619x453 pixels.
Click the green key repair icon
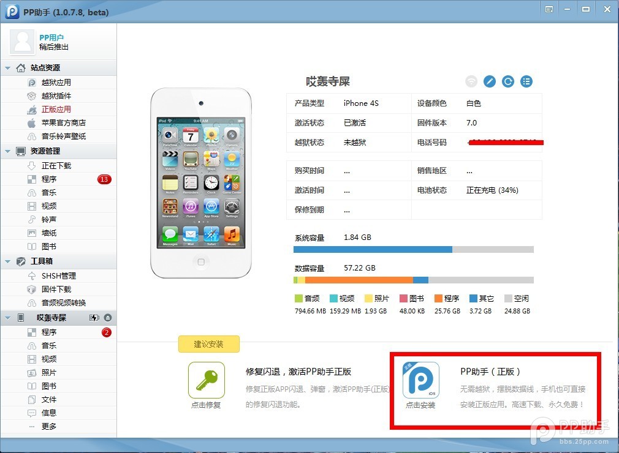click(x=207, y=380)
